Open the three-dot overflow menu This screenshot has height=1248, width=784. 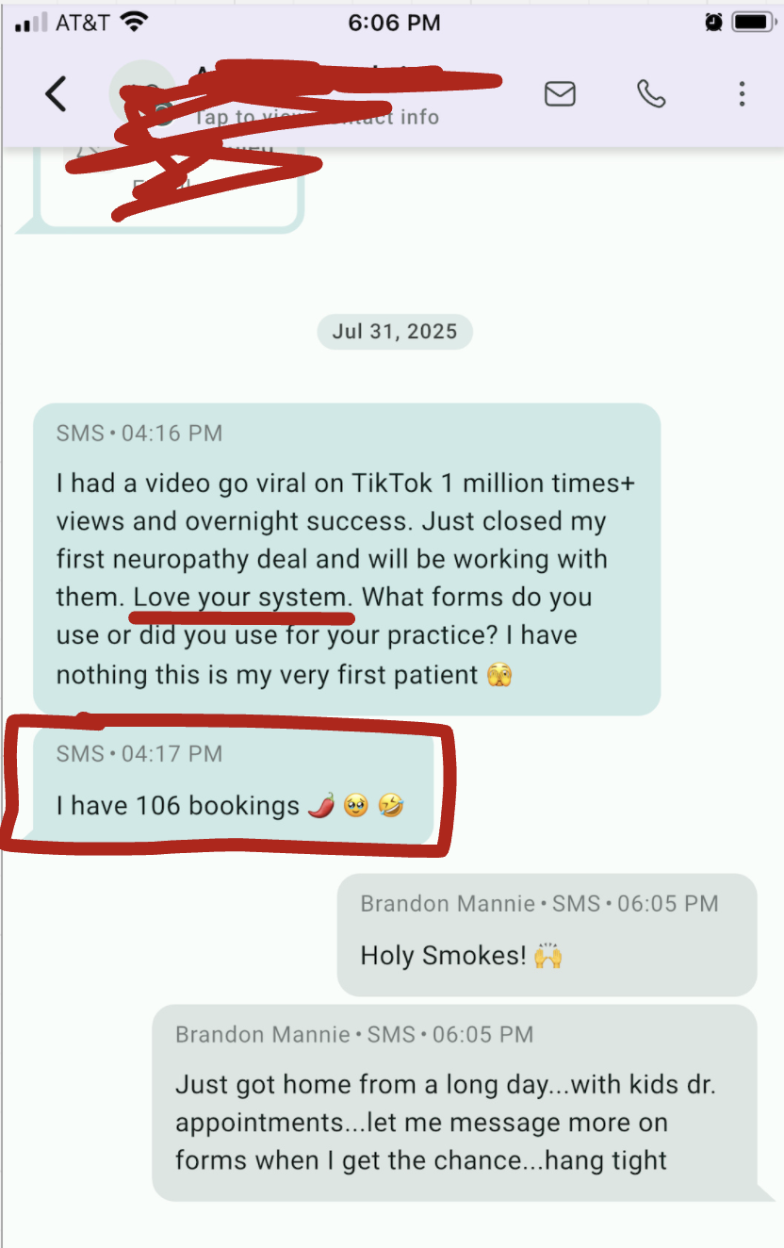[x=743, y=93]
